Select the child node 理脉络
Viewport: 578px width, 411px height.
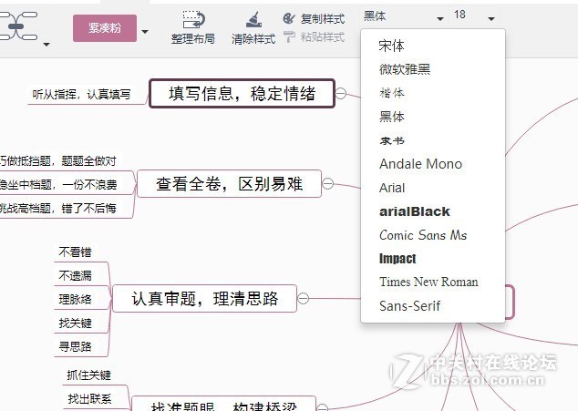pyautogui.click(x=75, y=299)
